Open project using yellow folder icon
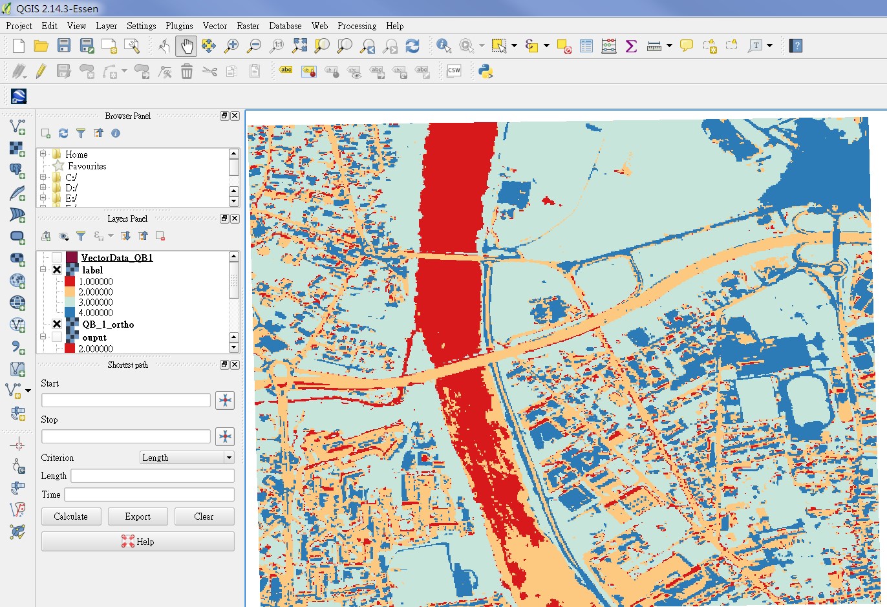Image resolution: width=887 pixels, height=607 pixels. pos(41,46)
